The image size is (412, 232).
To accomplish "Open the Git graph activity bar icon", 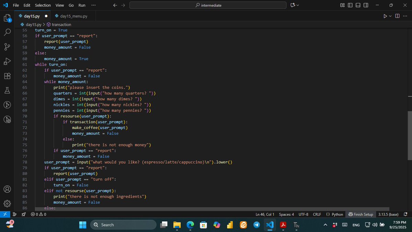I will 8,104.
